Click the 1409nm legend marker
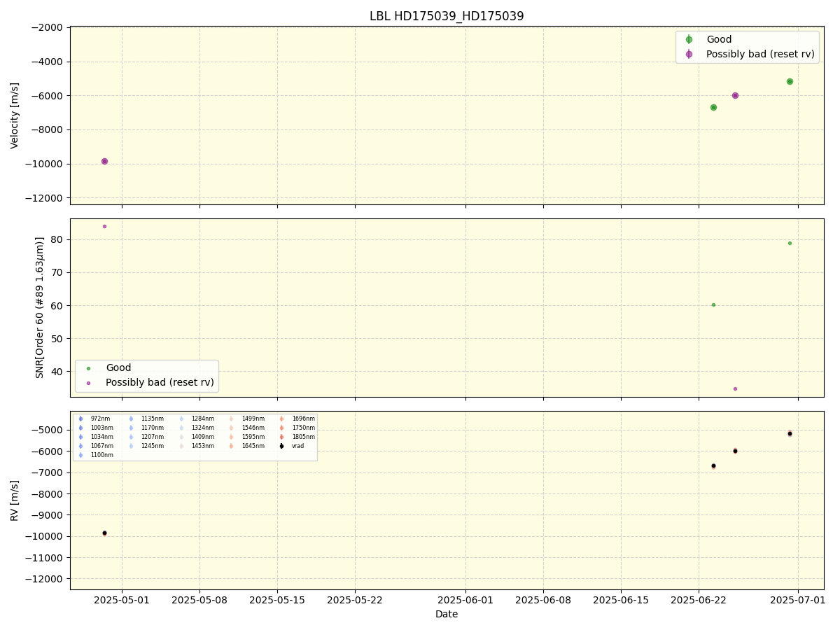 181,437
